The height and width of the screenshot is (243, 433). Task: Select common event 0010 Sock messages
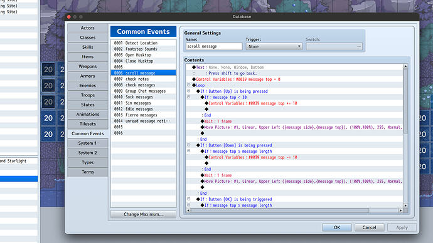click(143, 97)
